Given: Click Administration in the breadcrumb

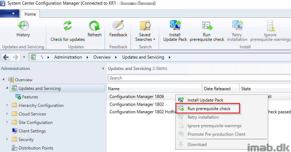Looking at the screenshot, I should (68, 57).
